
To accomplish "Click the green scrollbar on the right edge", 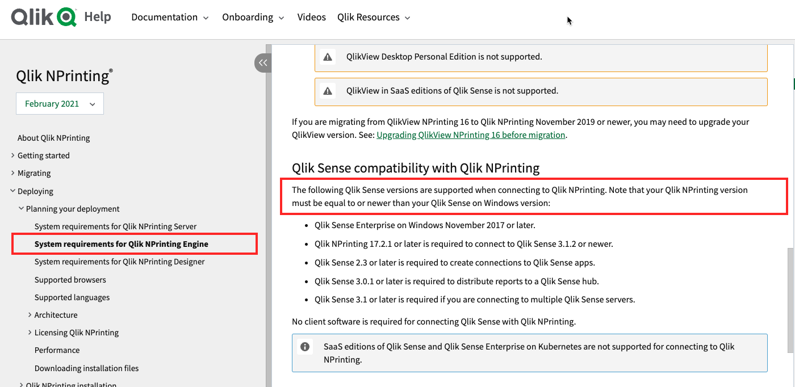I will point(792,85).
